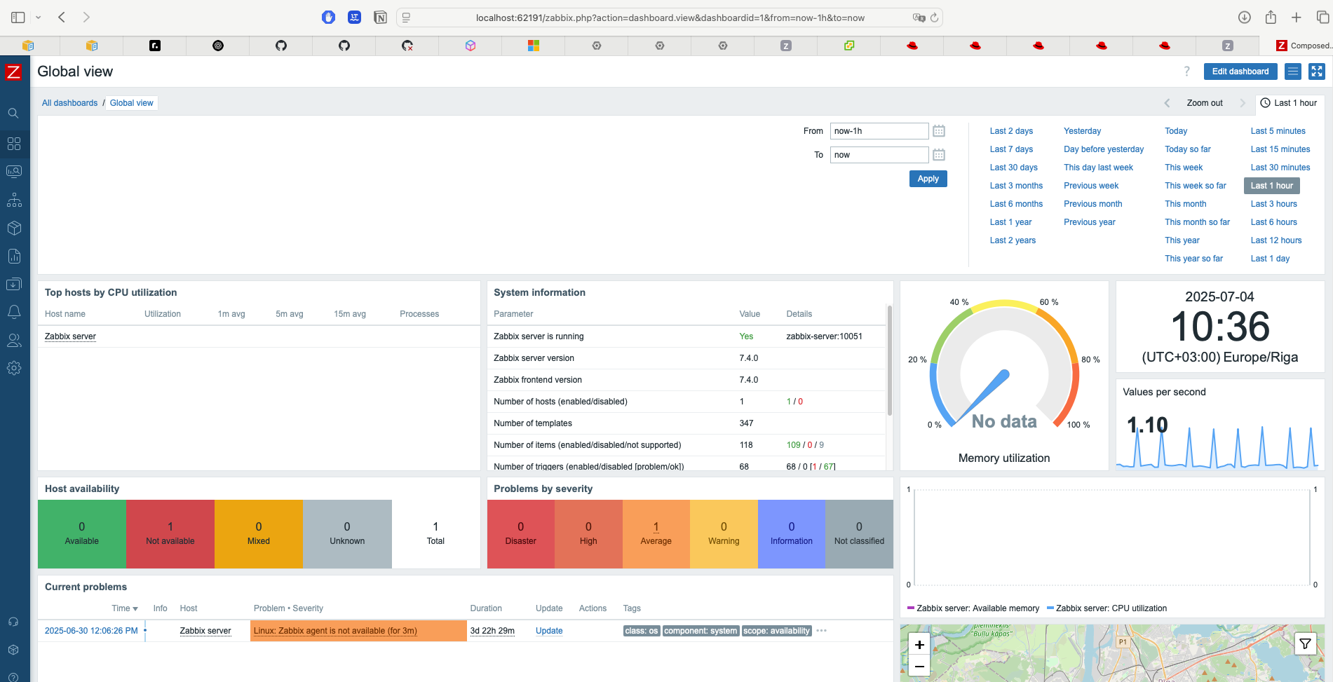
Task: Select Today time preset
Action: pyautogui.click(x=1176, y=131)
